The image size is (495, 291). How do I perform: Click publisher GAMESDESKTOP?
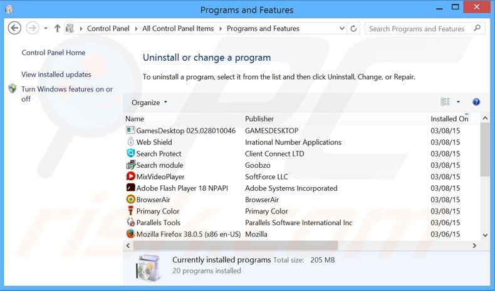click(x=271, y=131)
